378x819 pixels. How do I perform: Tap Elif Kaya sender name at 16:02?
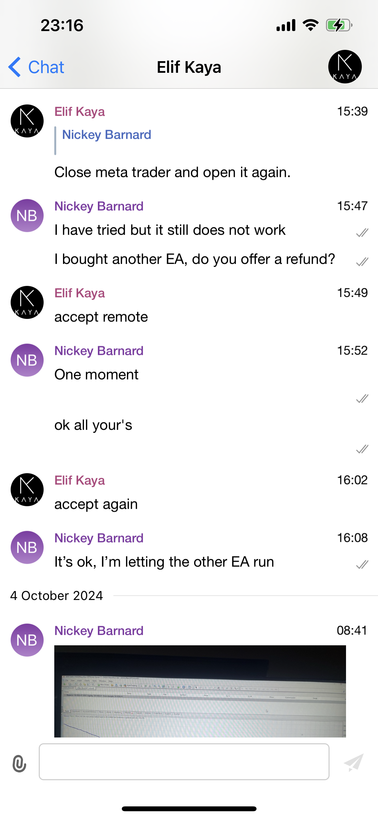(x=79, y=480)
